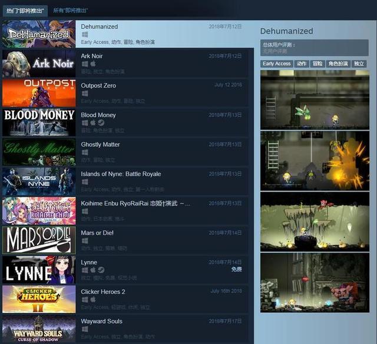Click the Outpost Zero capsule image
Screen dimensions: 377x344
coord(39,93)
